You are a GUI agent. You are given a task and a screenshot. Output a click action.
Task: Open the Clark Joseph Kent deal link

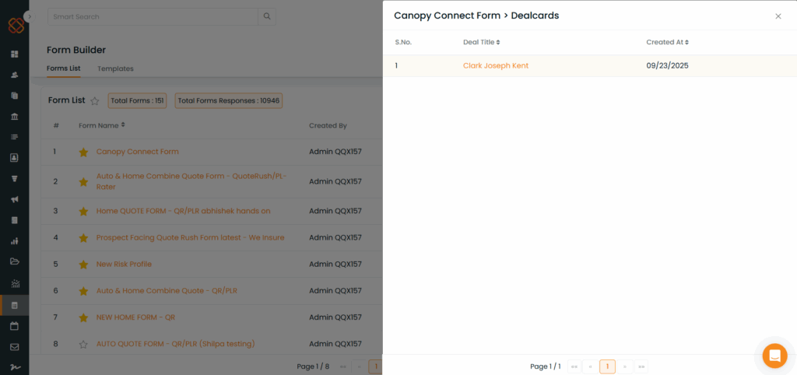coord(495,65)
